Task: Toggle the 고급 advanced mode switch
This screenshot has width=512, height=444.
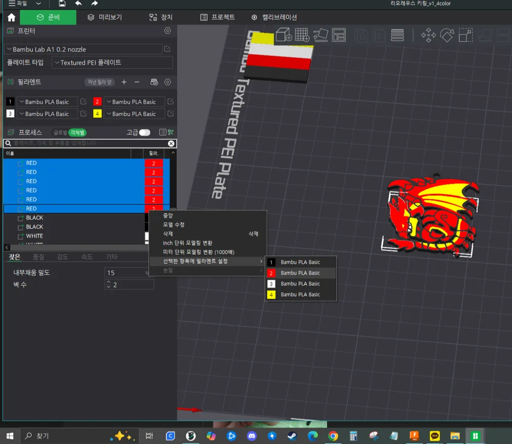Action: pos(144,132)
